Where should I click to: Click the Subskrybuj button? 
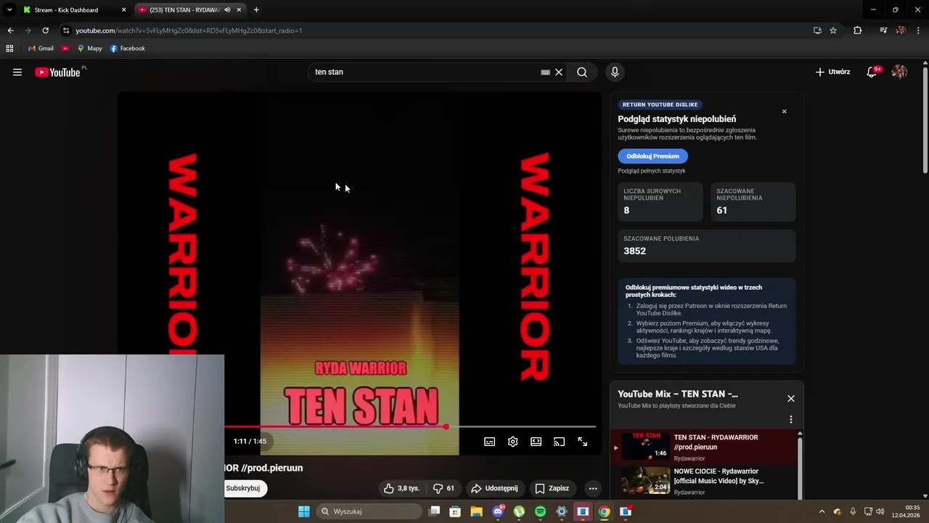click(243, 488)
